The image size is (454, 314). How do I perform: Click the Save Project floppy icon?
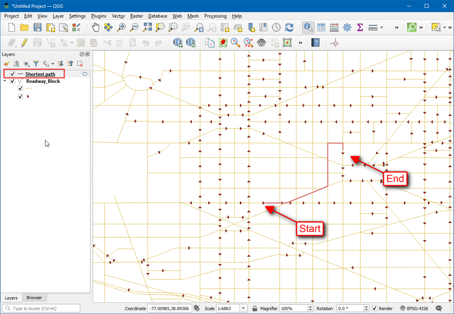point(38,27)
